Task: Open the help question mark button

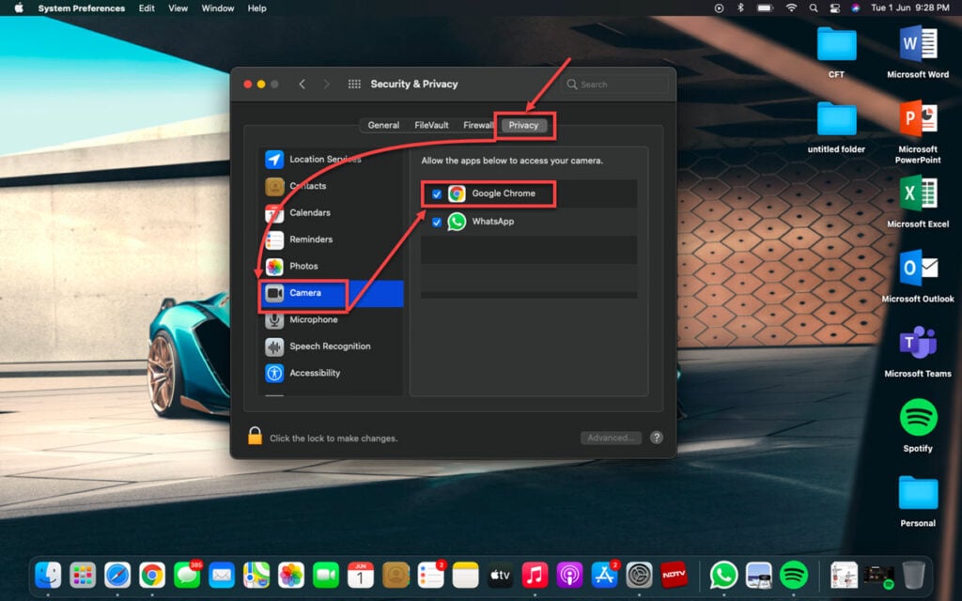Action: tap(657, 438)
